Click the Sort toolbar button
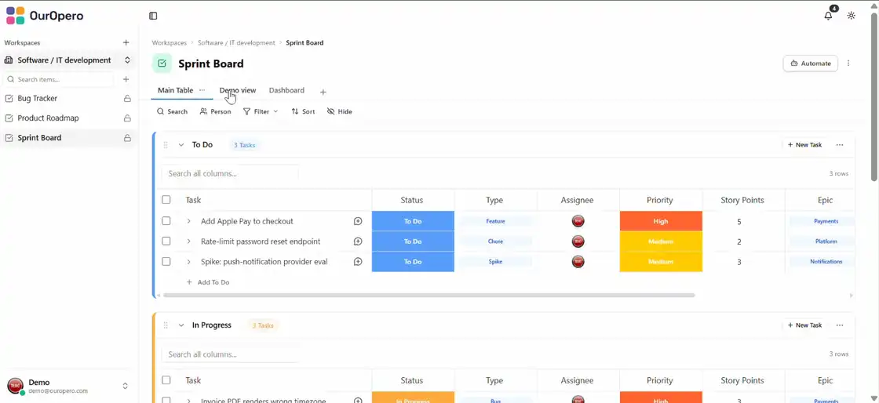Viewport: 879px width, 403px height. (x=303, y=111)
